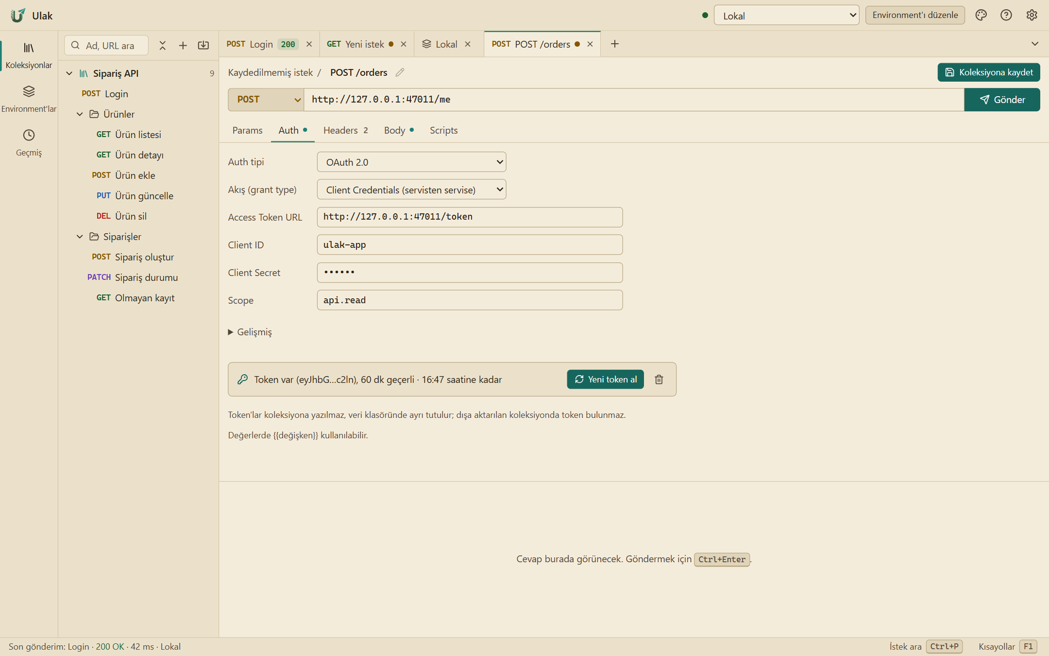Switch to the Scripts tab
Screen dimensions: 1049x656
(443, 130)
